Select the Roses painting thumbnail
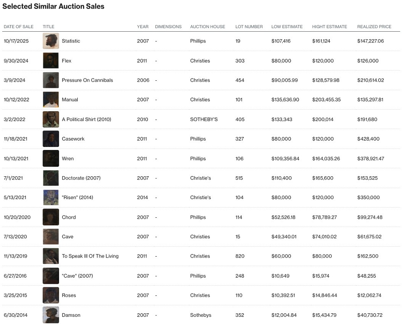 click(x=50, y=295)
